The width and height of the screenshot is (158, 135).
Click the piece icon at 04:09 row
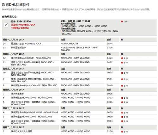122,113
